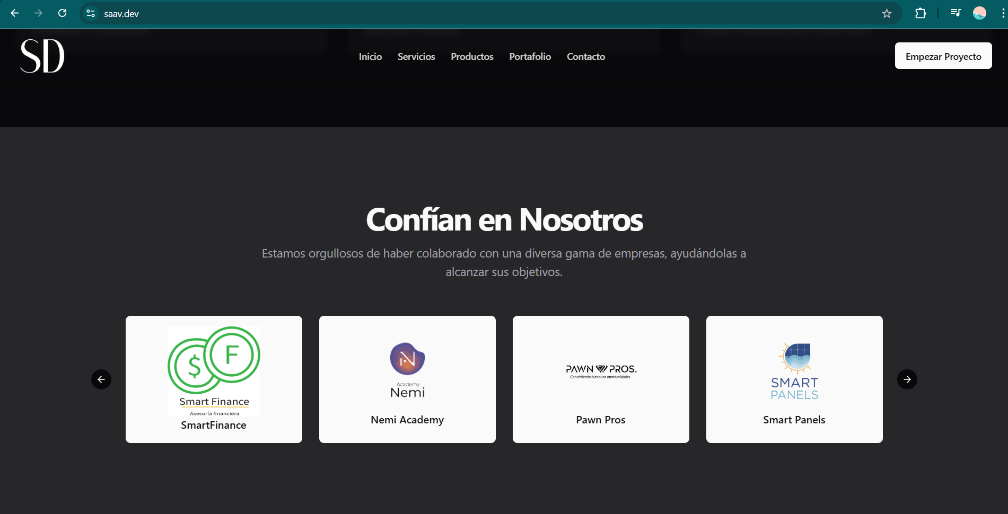
Task: Navigate to Productos section
Action: click(472, 57)
